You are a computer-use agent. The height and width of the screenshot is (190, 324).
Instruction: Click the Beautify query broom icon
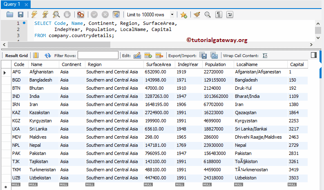tap(197, 15)
